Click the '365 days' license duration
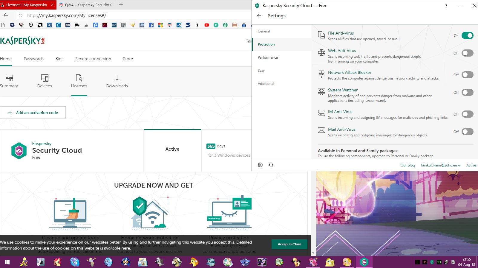 (216, 146)
